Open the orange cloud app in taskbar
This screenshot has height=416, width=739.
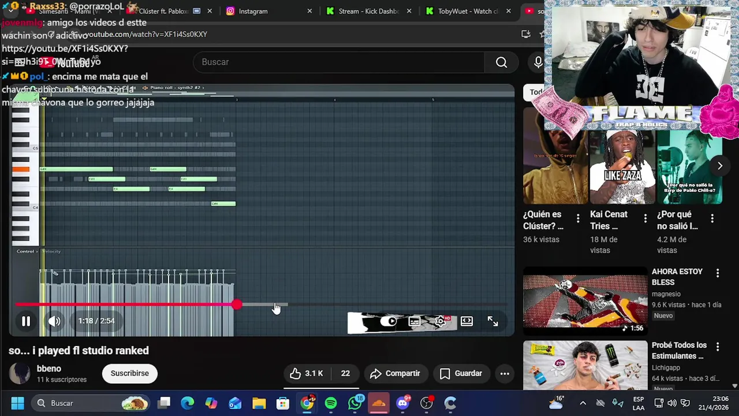coord(379,403)
